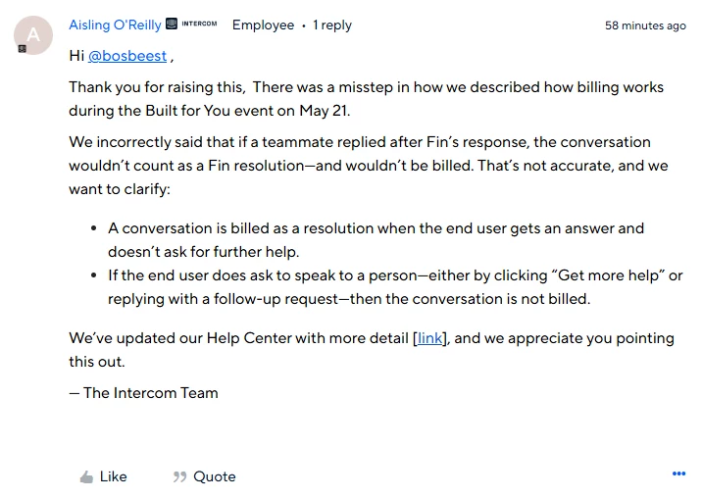Click the INTERCOM wordmark next to author
This screenshot has width=702, height=499.
click(x=199, y=24)
